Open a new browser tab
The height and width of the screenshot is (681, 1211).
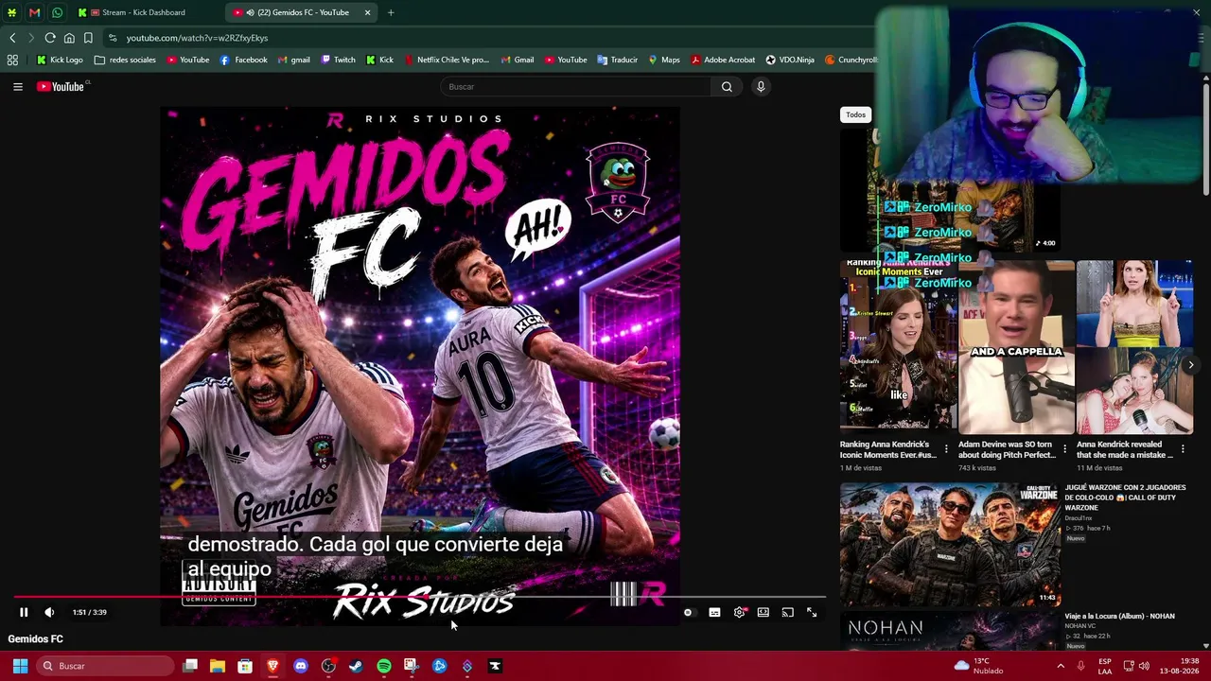pyautogui.click(x=391, y=12)
